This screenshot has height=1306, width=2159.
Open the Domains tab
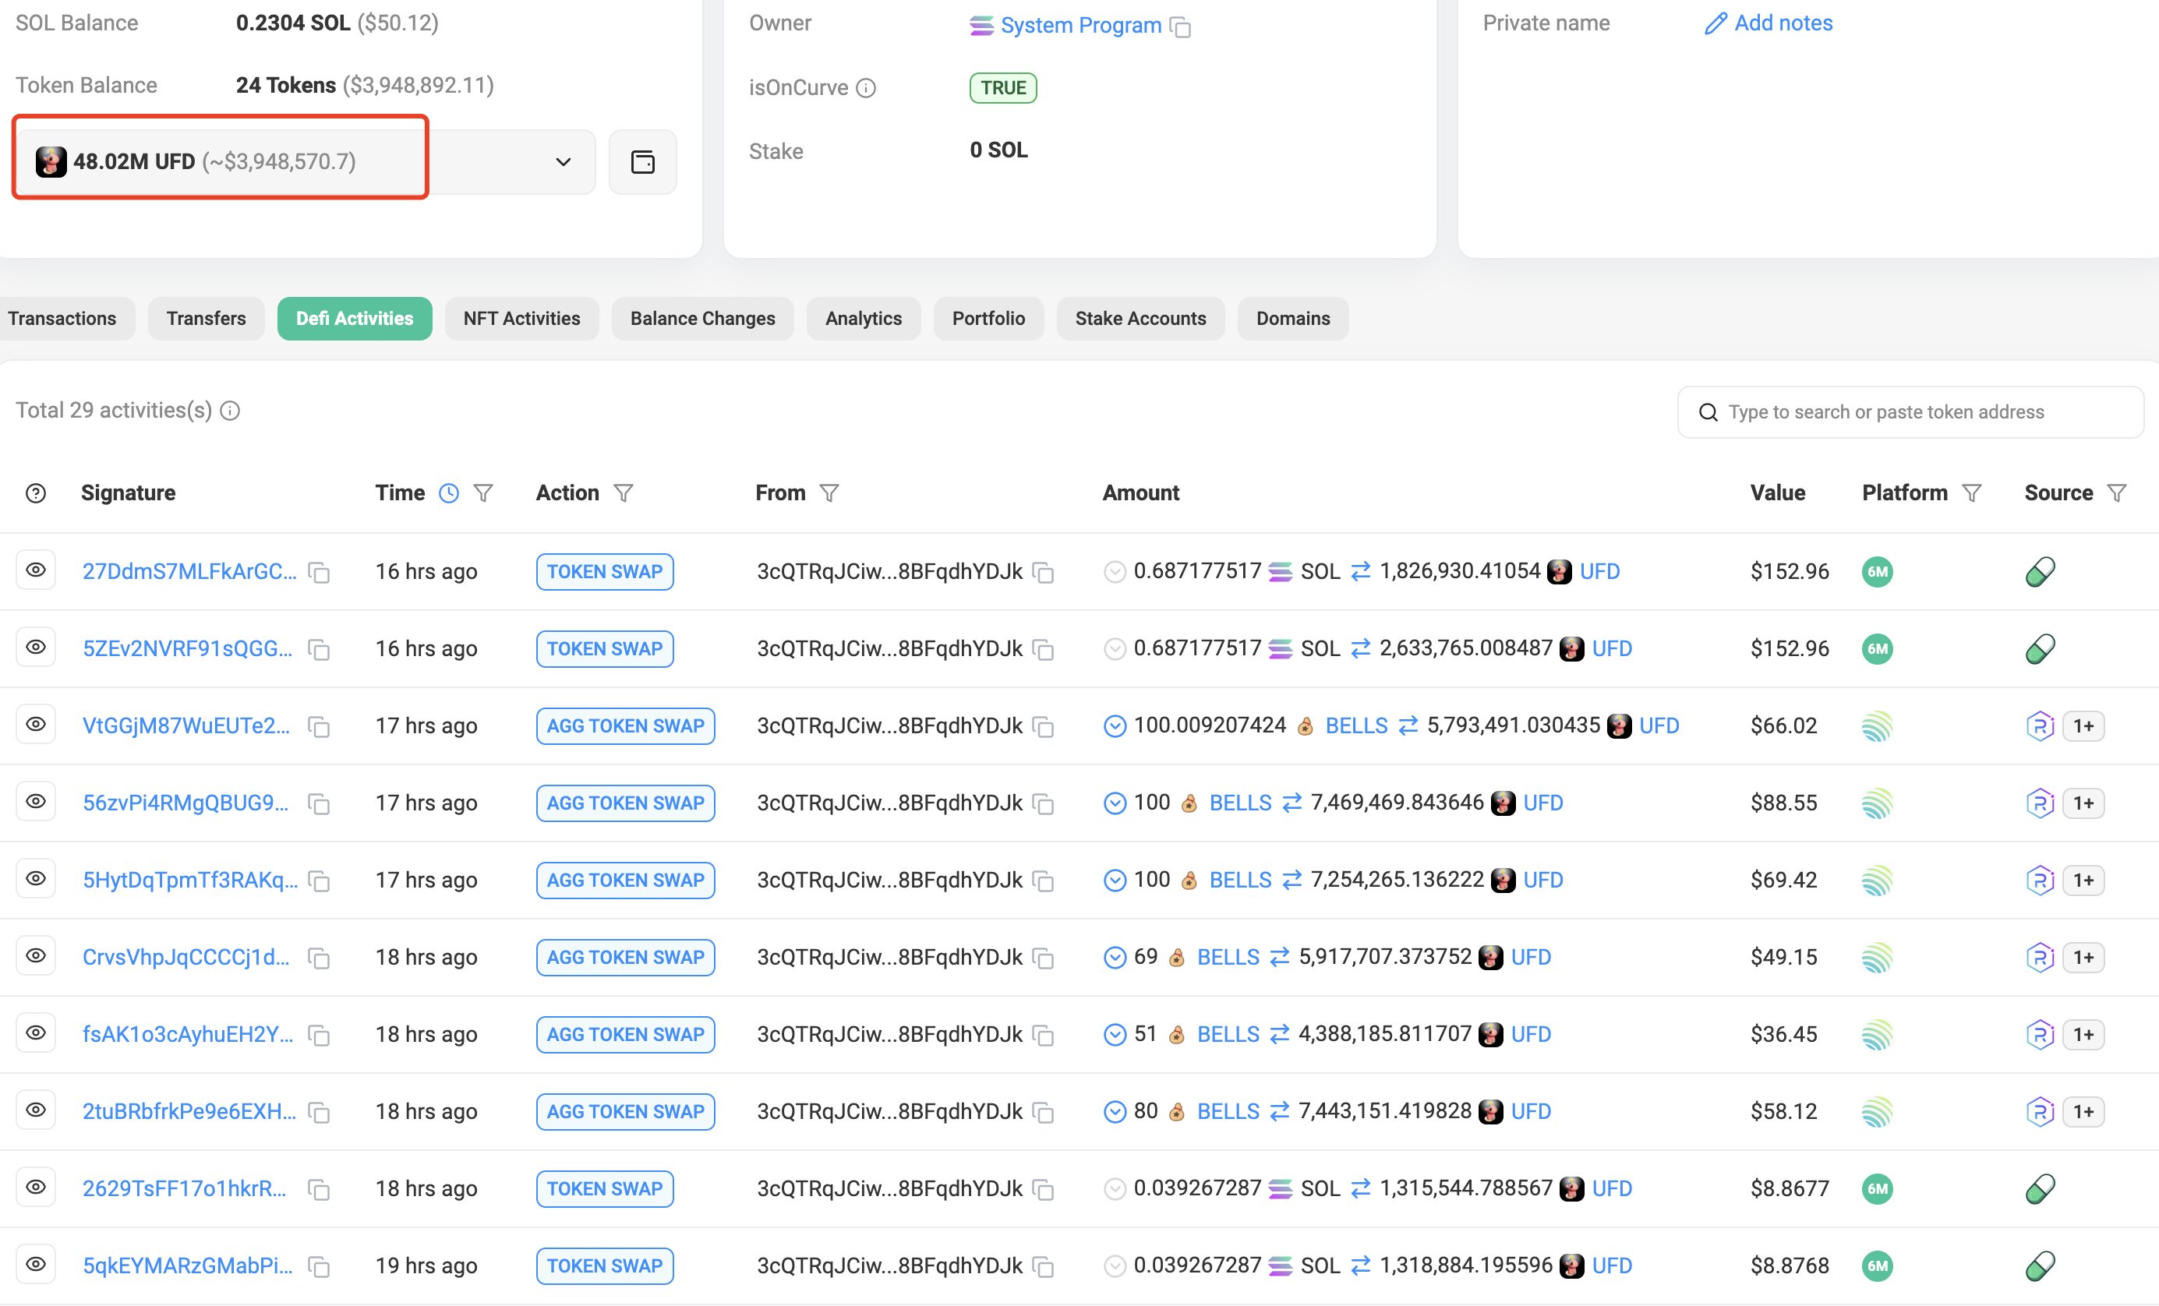tap(1292, 319)
